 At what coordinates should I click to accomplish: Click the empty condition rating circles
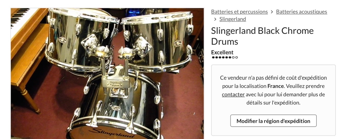click(235, 57)
